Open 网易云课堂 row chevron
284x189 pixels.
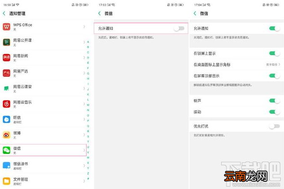tap(84, 89)
